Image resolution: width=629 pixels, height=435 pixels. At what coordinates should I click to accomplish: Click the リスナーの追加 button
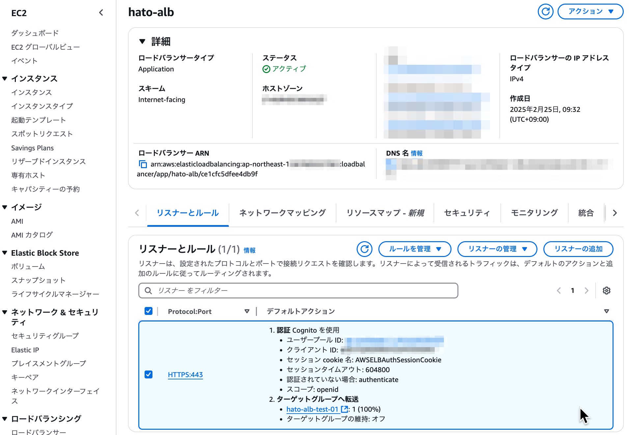[578, 249]
